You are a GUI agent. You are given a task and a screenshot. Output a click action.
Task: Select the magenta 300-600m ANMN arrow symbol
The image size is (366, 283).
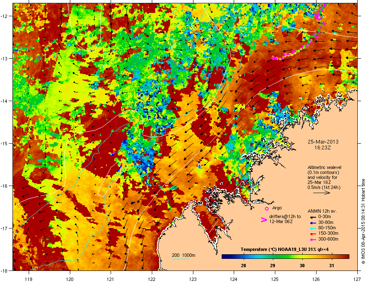pyautogui.click(x=313, y=240)
